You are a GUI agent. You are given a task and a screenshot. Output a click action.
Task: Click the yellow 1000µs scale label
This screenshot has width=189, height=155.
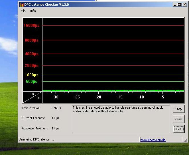(x=32, y=75)
